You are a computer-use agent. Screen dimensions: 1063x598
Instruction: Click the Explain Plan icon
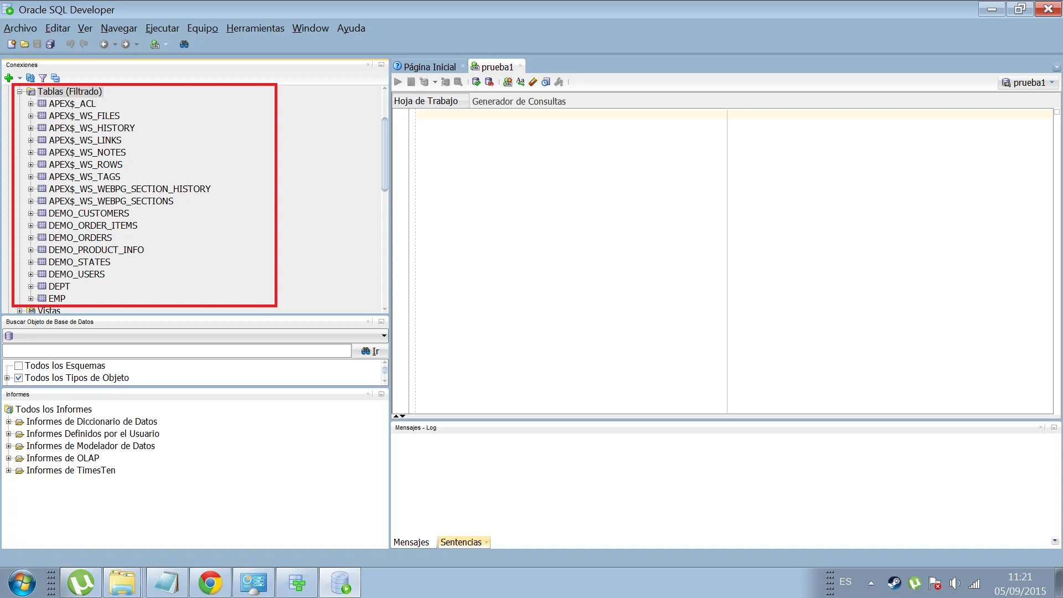pos(424,82)
